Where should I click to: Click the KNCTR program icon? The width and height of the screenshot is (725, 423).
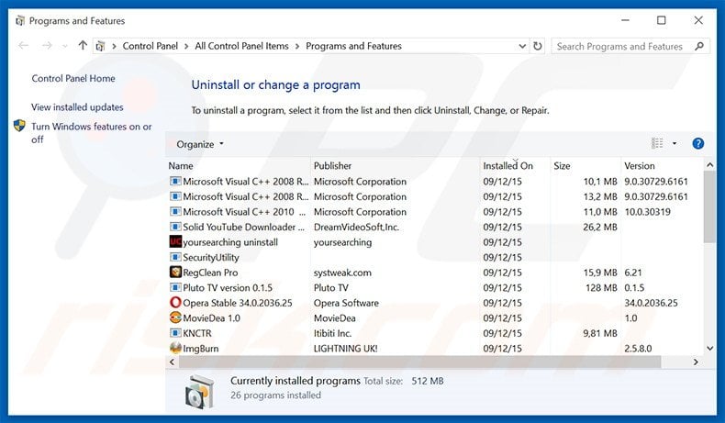[175, 333]
